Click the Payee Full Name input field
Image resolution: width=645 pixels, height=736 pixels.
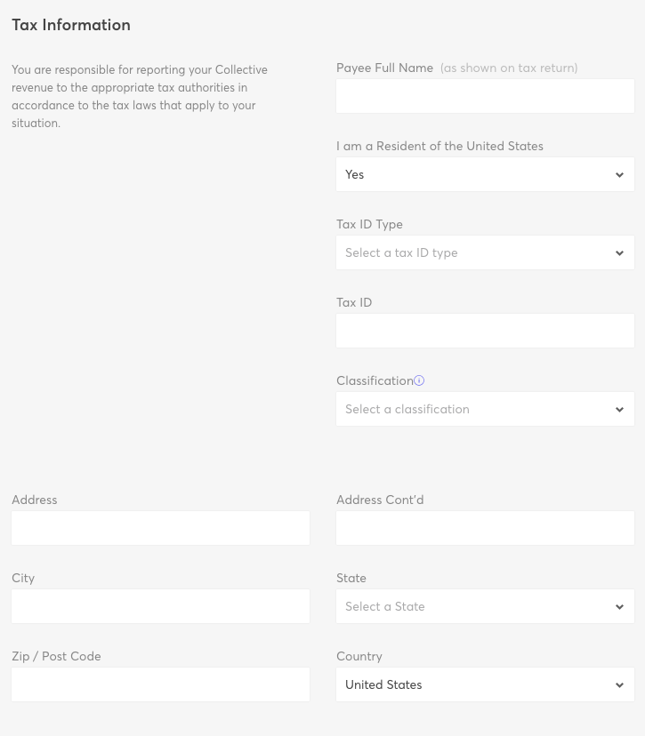click(485, 96)
